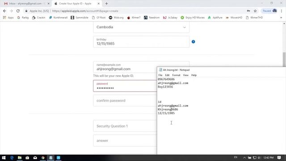286x161 pixels.
Task: Open Notepad Edit menu
Action: click(x=167, y=75)
